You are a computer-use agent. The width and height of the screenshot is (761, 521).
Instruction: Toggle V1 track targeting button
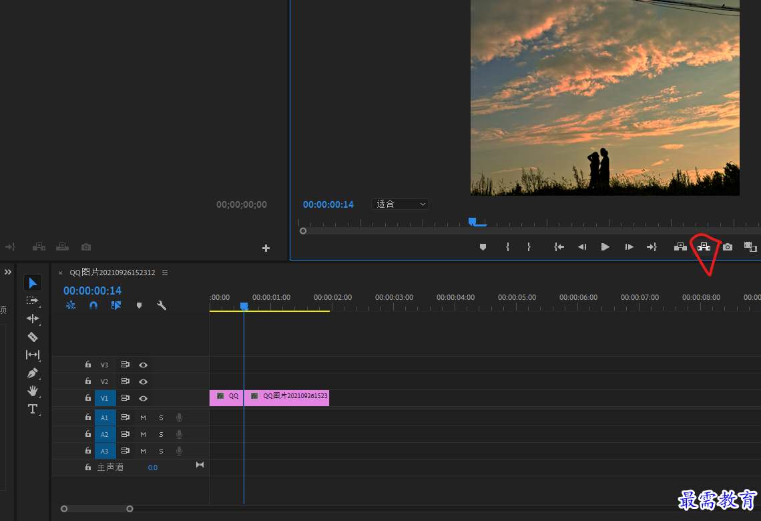[105, 398]
